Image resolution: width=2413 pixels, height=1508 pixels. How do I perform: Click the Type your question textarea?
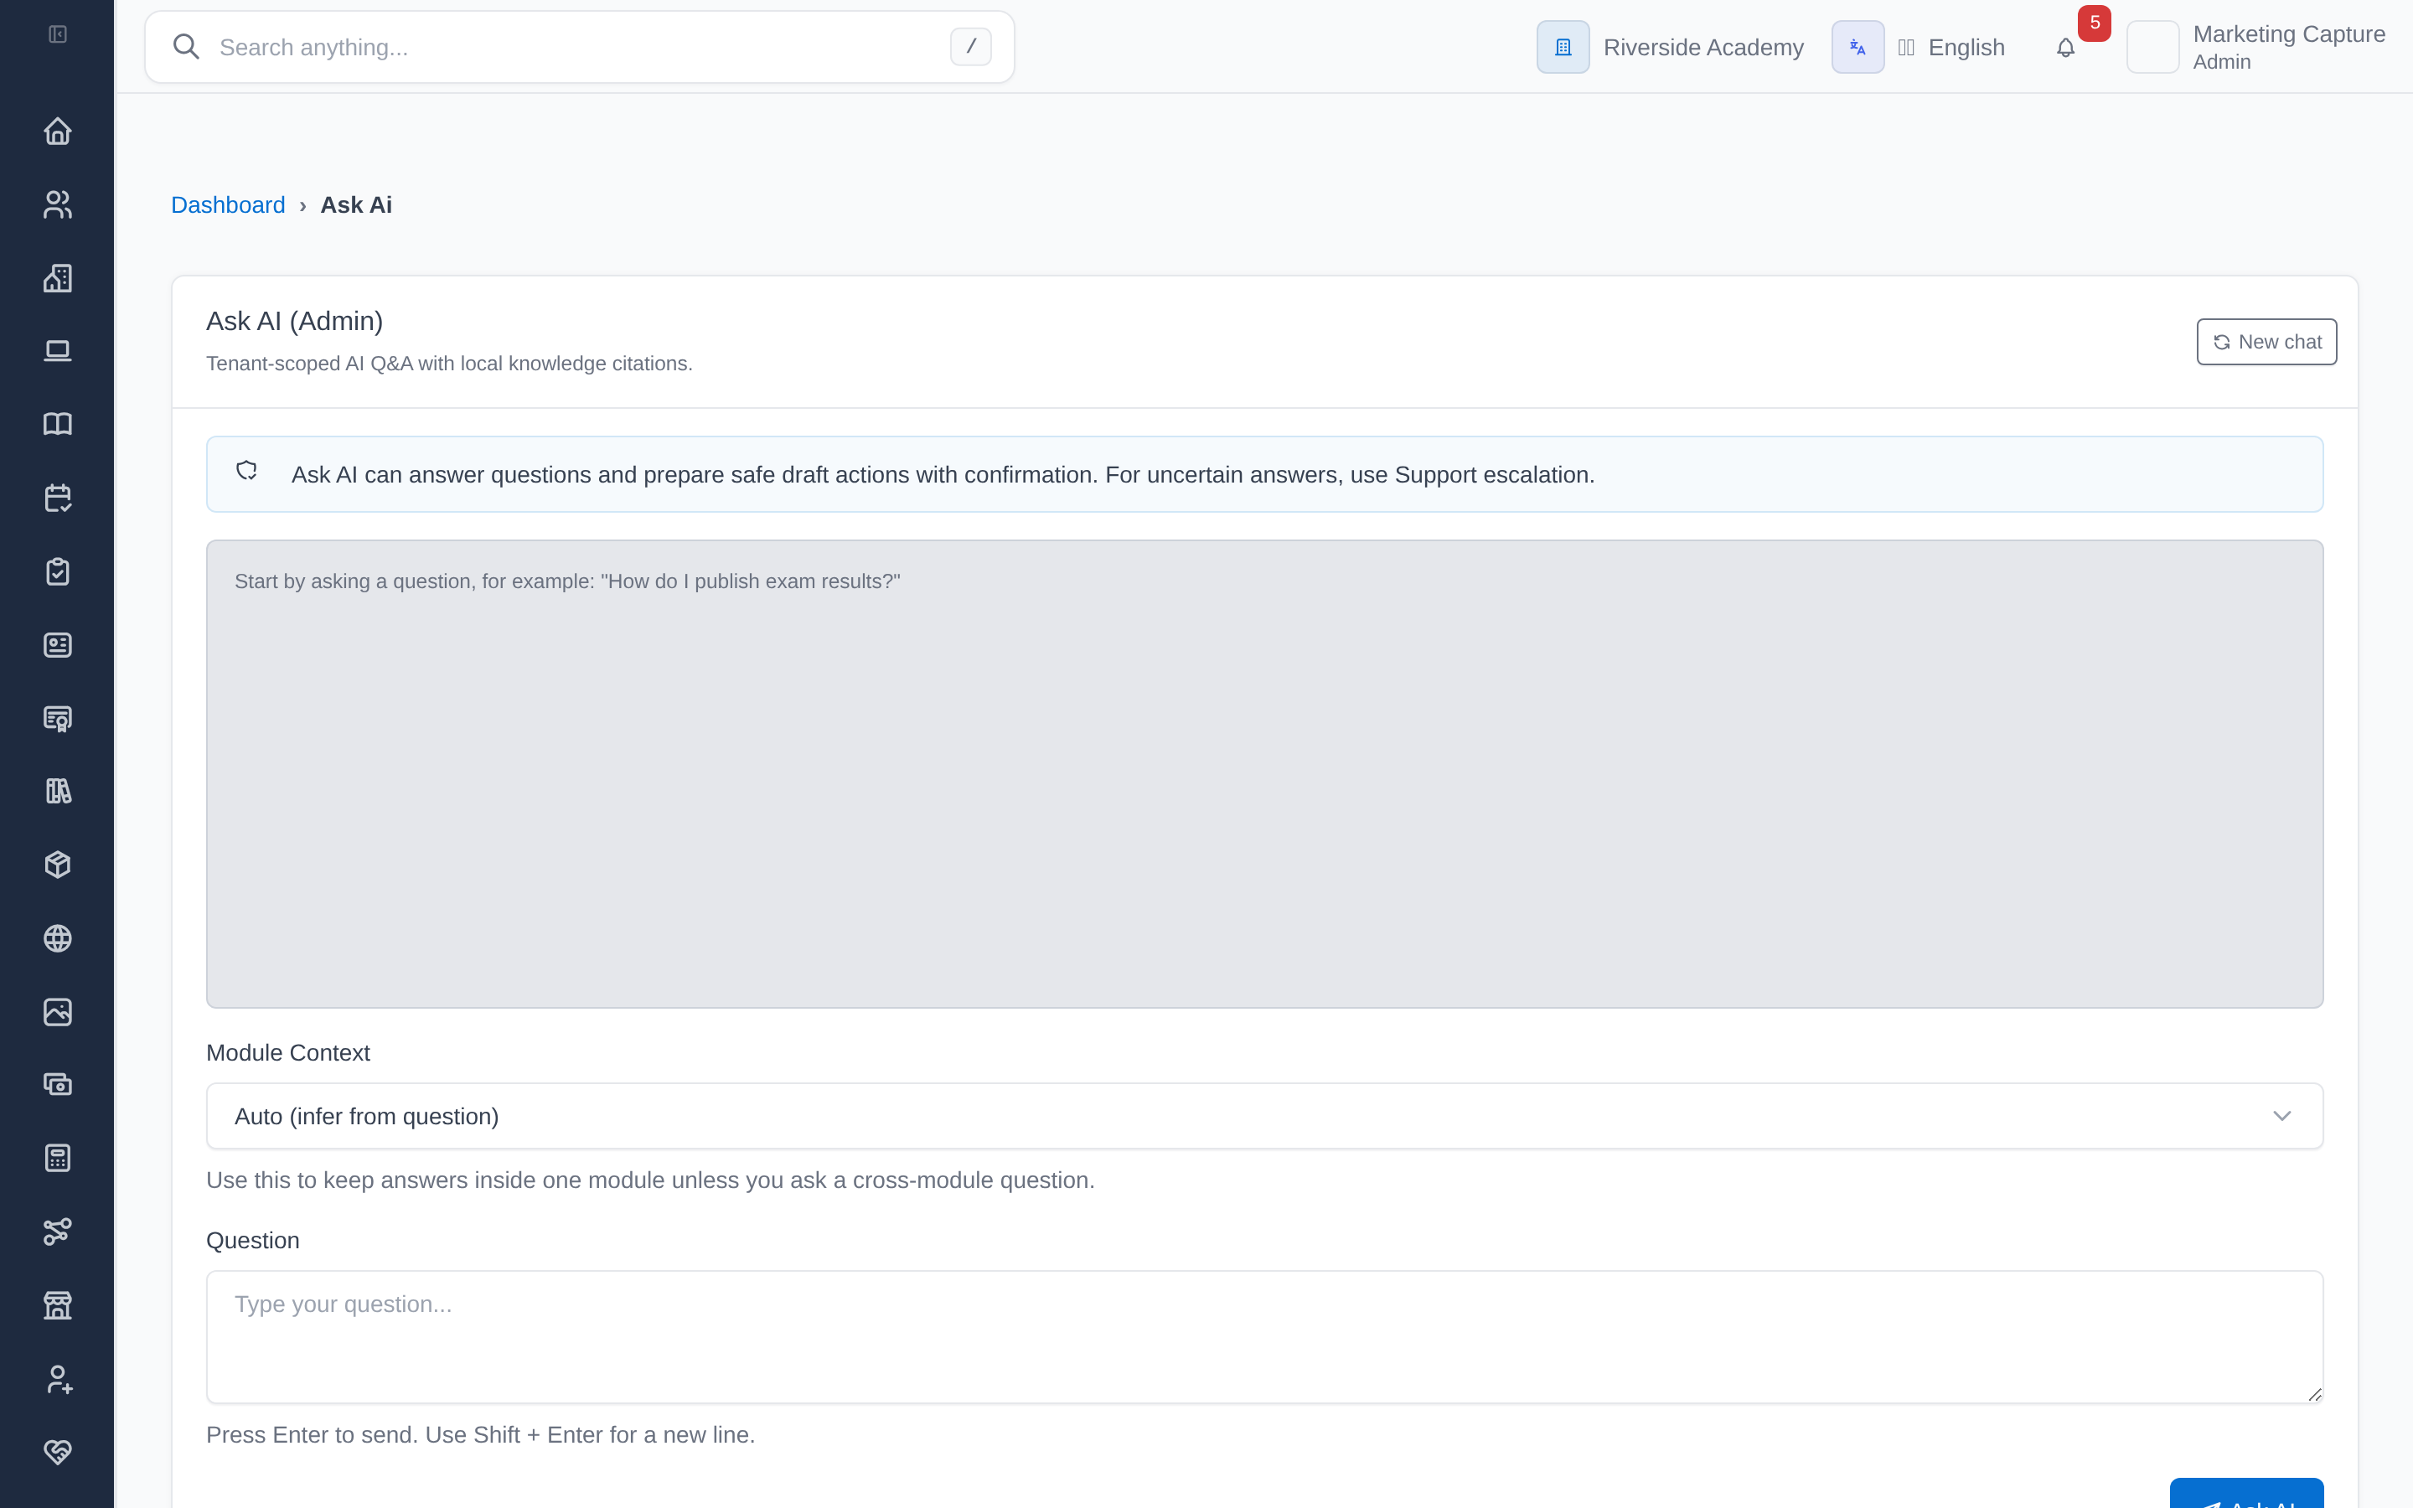(x=1264, y=1337)
